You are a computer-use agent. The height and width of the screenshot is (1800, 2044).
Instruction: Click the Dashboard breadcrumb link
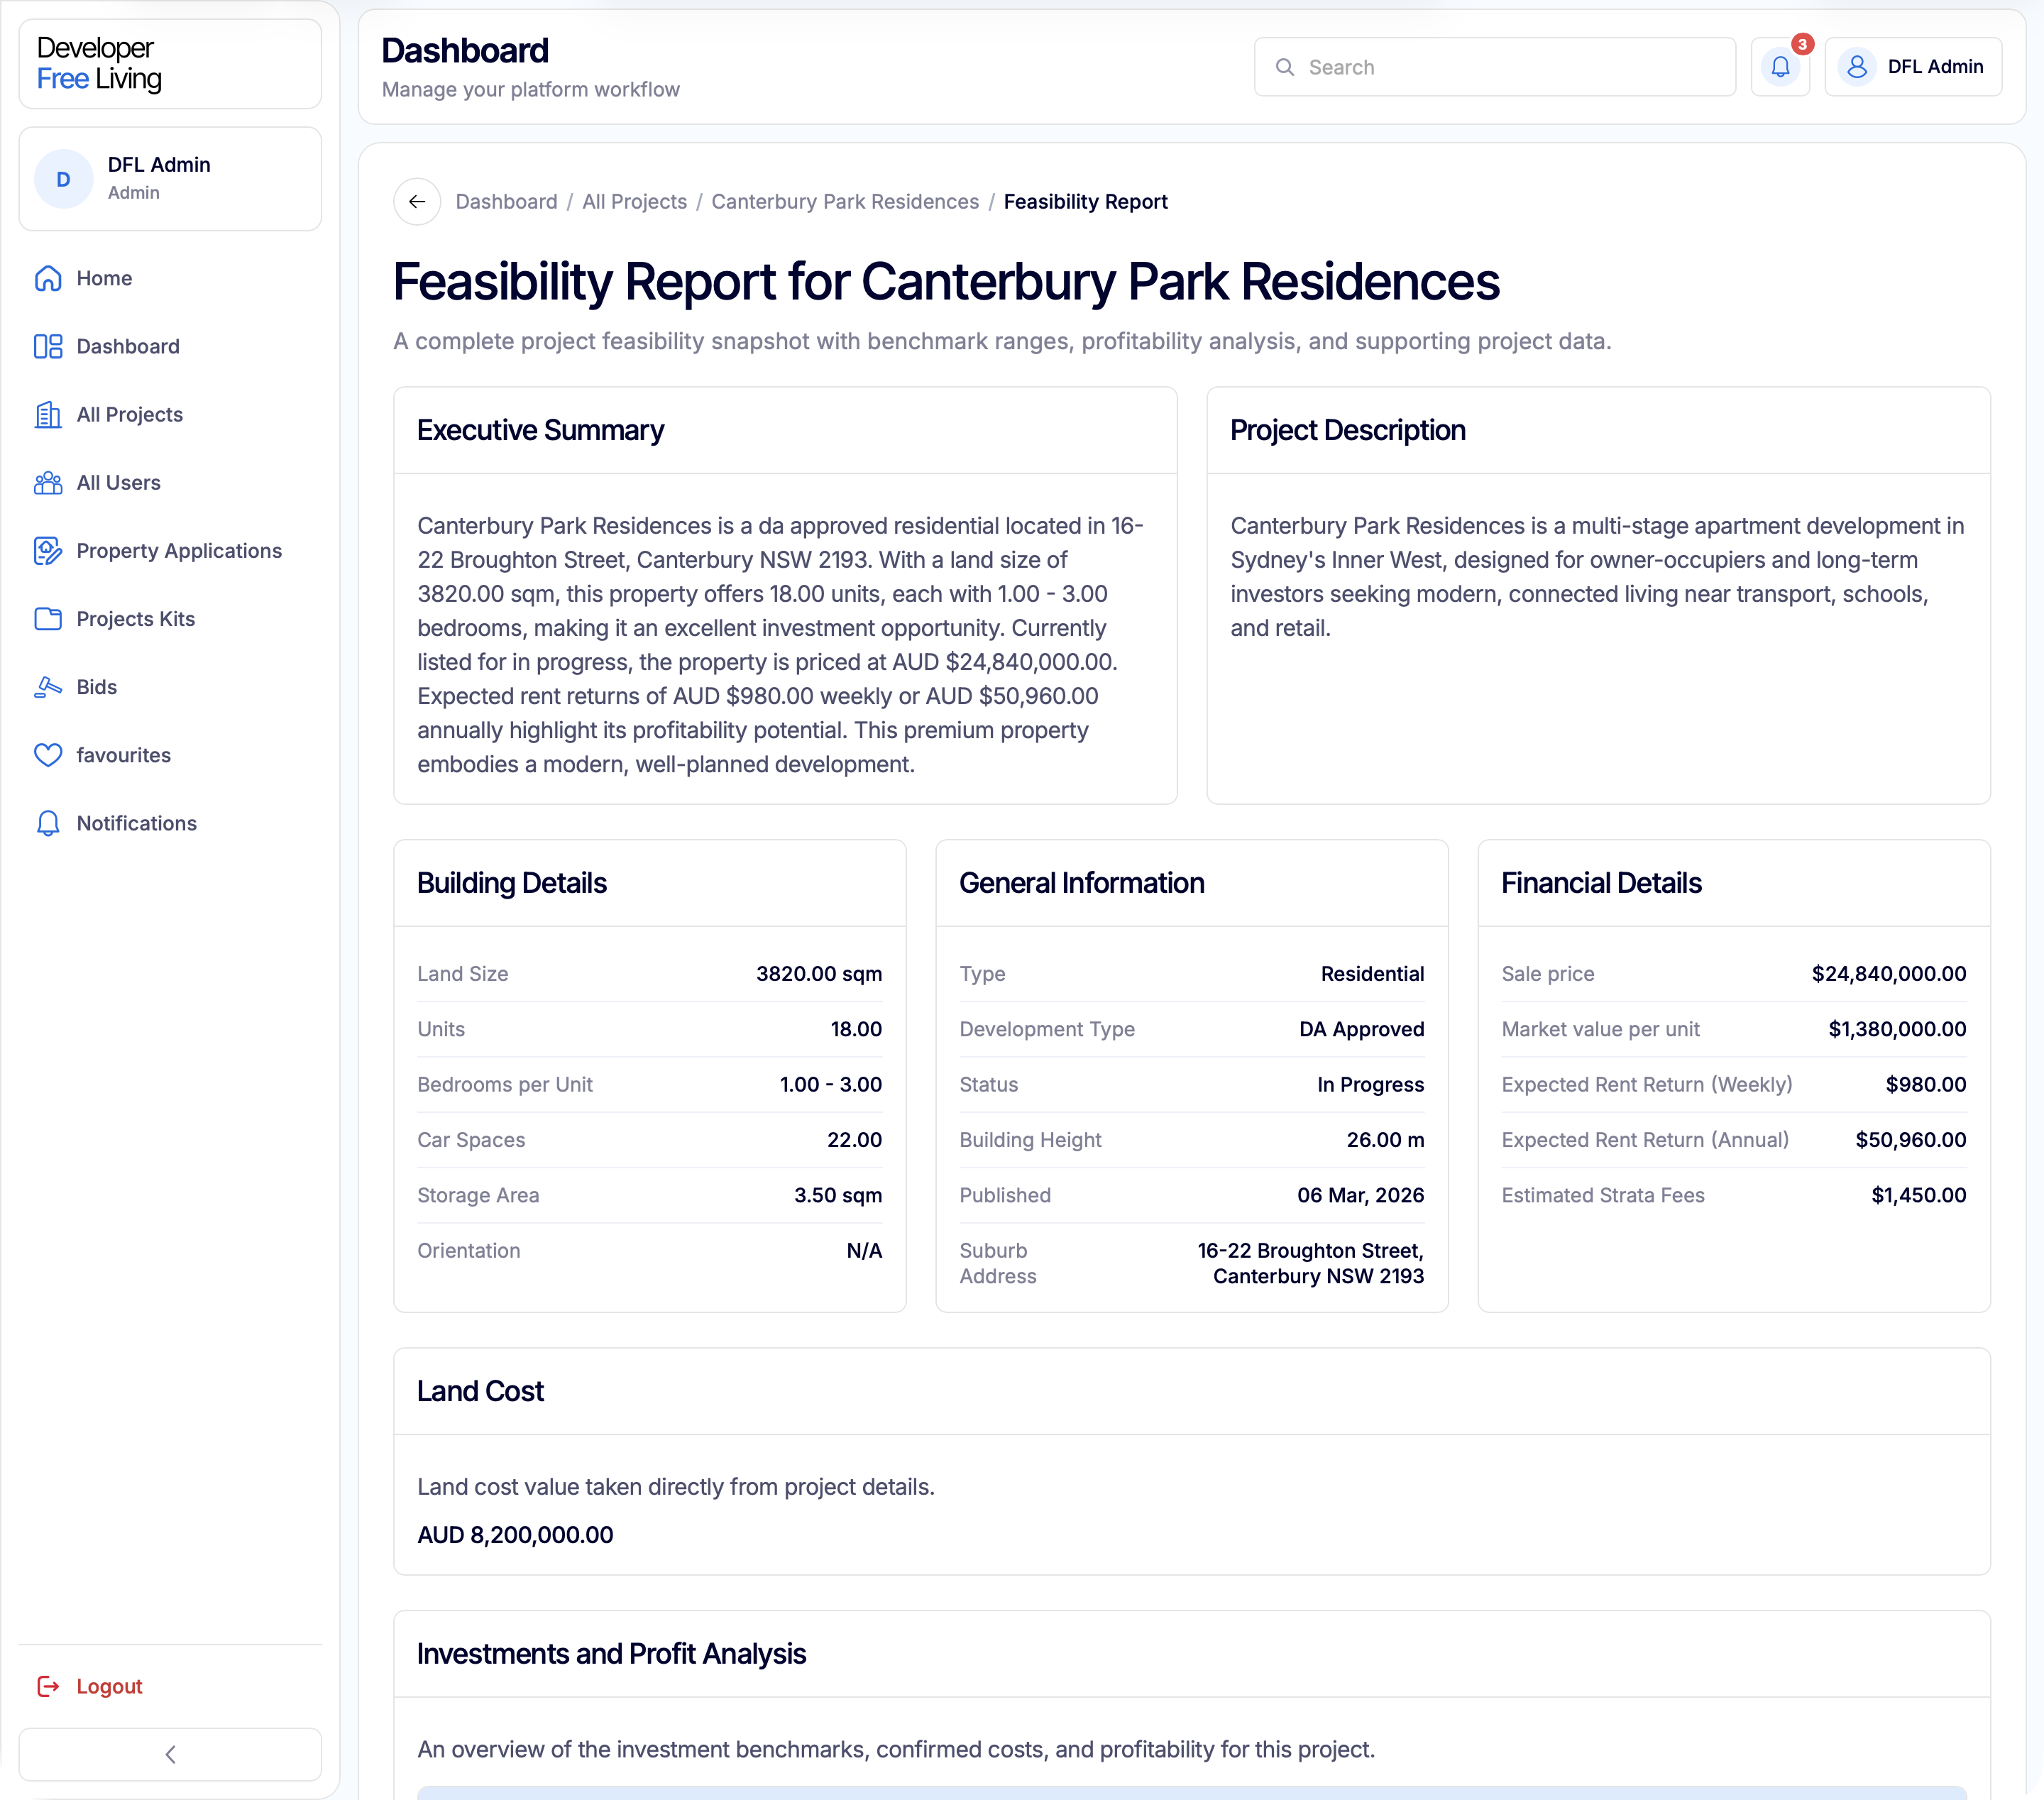[x=506, y=202]
